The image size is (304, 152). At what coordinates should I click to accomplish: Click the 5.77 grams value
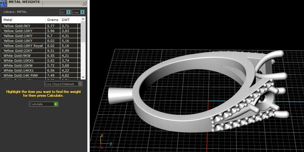click(x=51, y=26)
